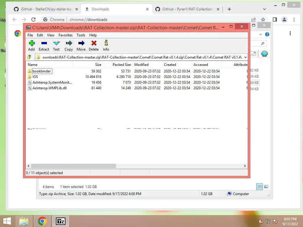Close the Pyran1/RAT-Collection tab
Image resolution: width=303 pixels, height=227 pixels.
218,9
